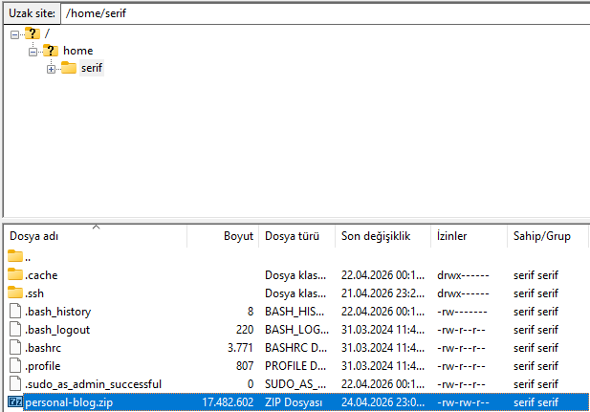This screenshot has width=590, height=412.
Task: Click permissions drwx------ of .cache
Action: click(463, 275)
